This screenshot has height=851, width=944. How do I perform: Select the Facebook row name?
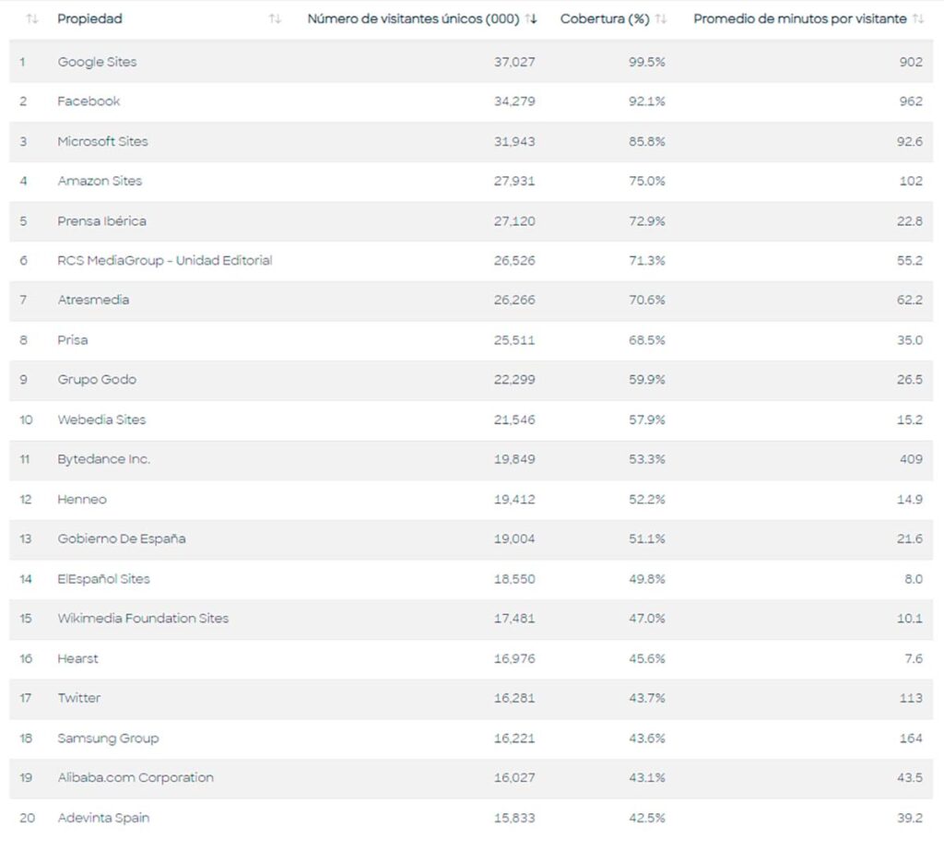click(x=88, y=101)
